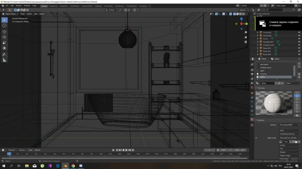Open Keying dropdown in timeline
The height and width of the screenshot is (169, 302).
[23, 150]
